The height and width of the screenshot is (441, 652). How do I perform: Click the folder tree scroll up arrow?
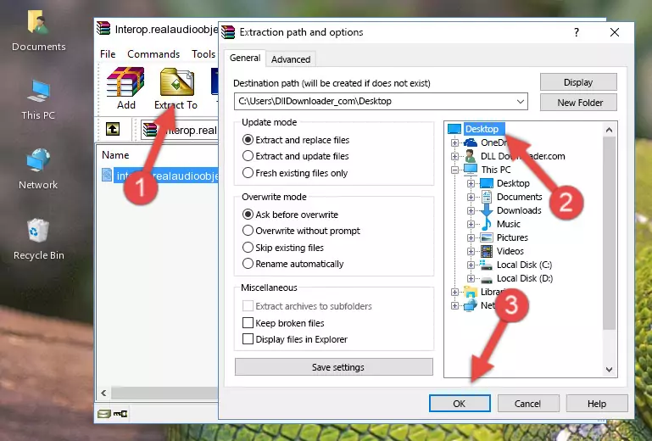[609, 130]
